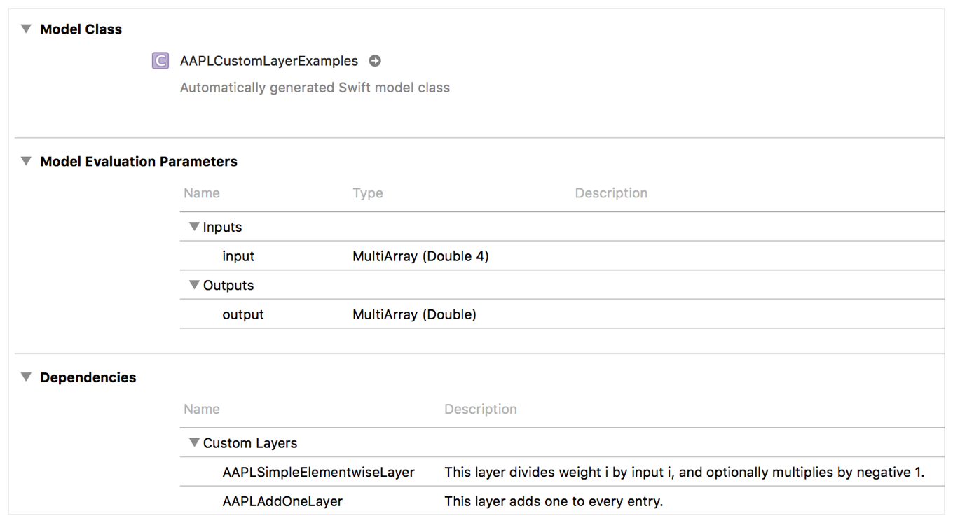This screenshot has width=953, height=523.
Task: Click 'This layer adds one to every entry'
Action: [x=554, y=501]
